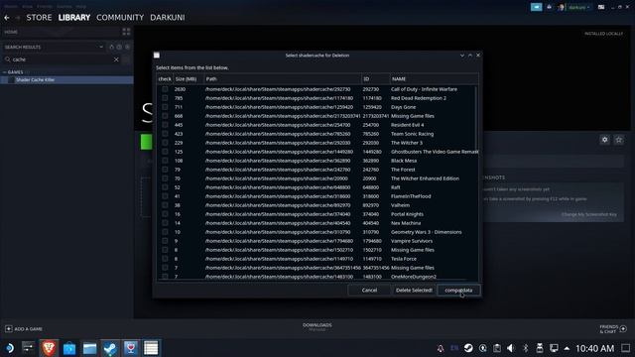Tick the Black Mesa checkbox

(x=165, y=161)
